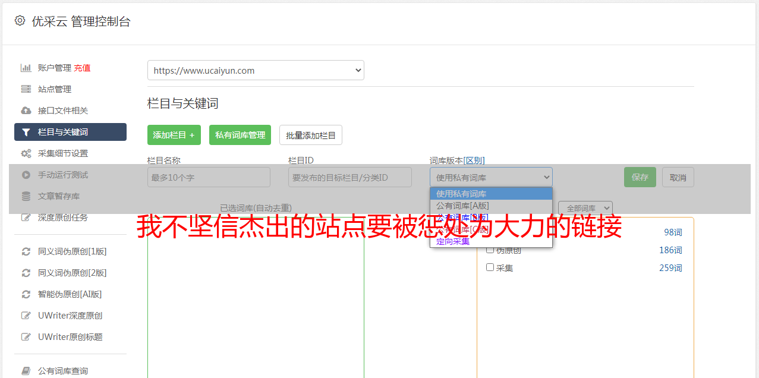Click the 取消 button

coord(678,177)
